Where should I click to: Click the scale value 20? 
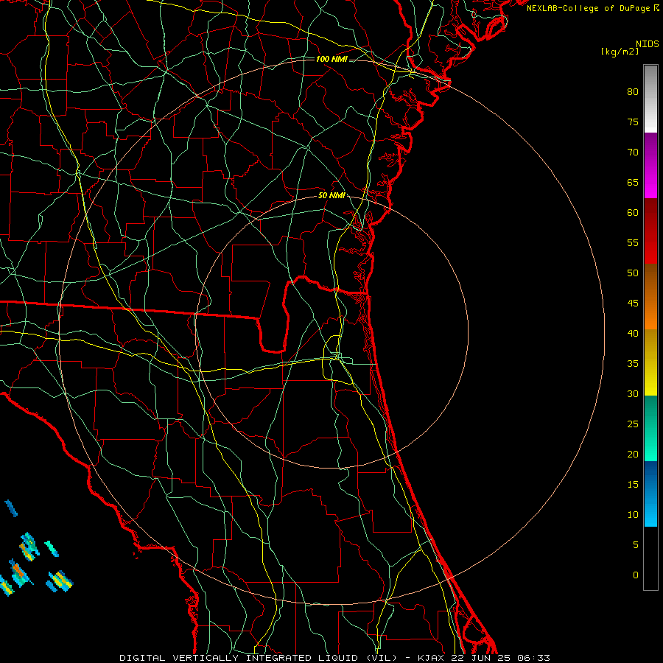click(633, 455)
